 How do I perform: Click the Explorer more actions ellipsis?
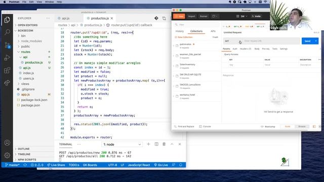(48, 18)
